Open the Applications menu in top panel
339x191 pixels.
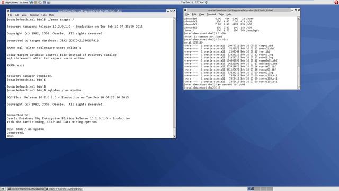(x=12, y=2)
